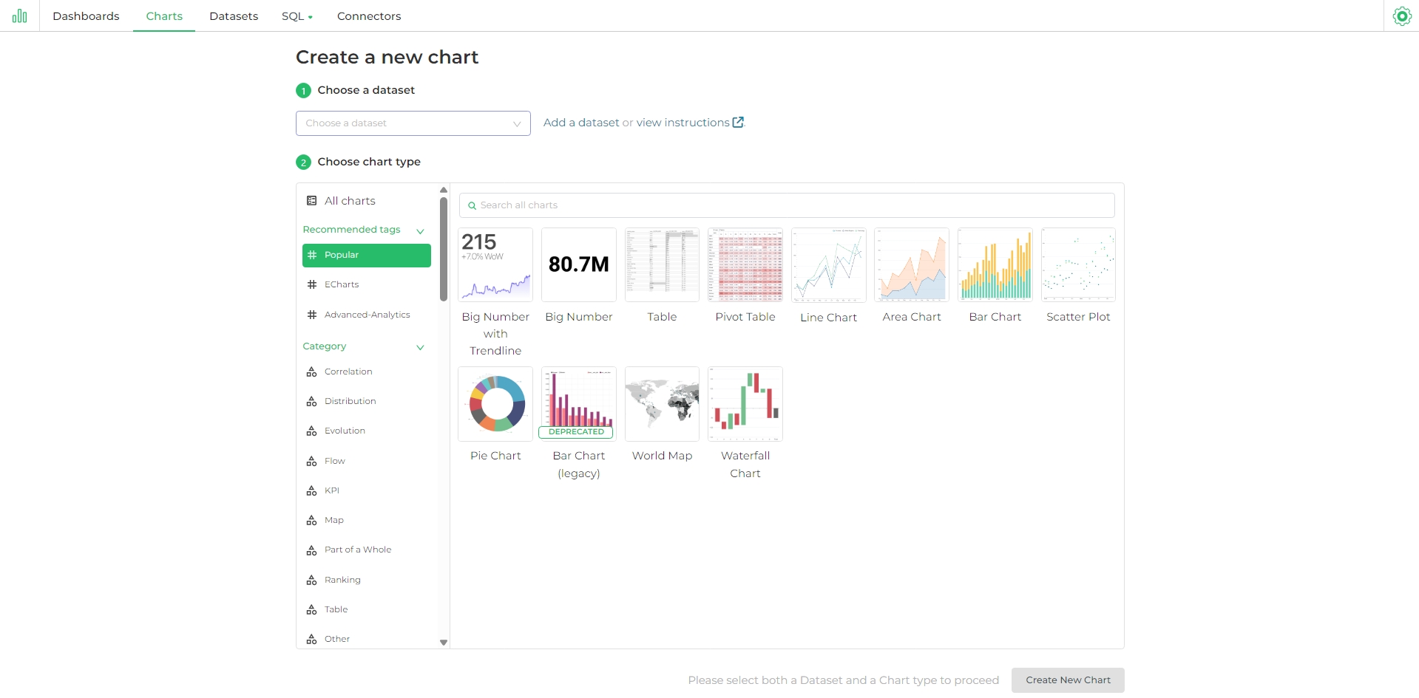The width and height of the screenshot is (1419, 698).
Task: Click the category icon beside Distribution
Action: point(312,401)
